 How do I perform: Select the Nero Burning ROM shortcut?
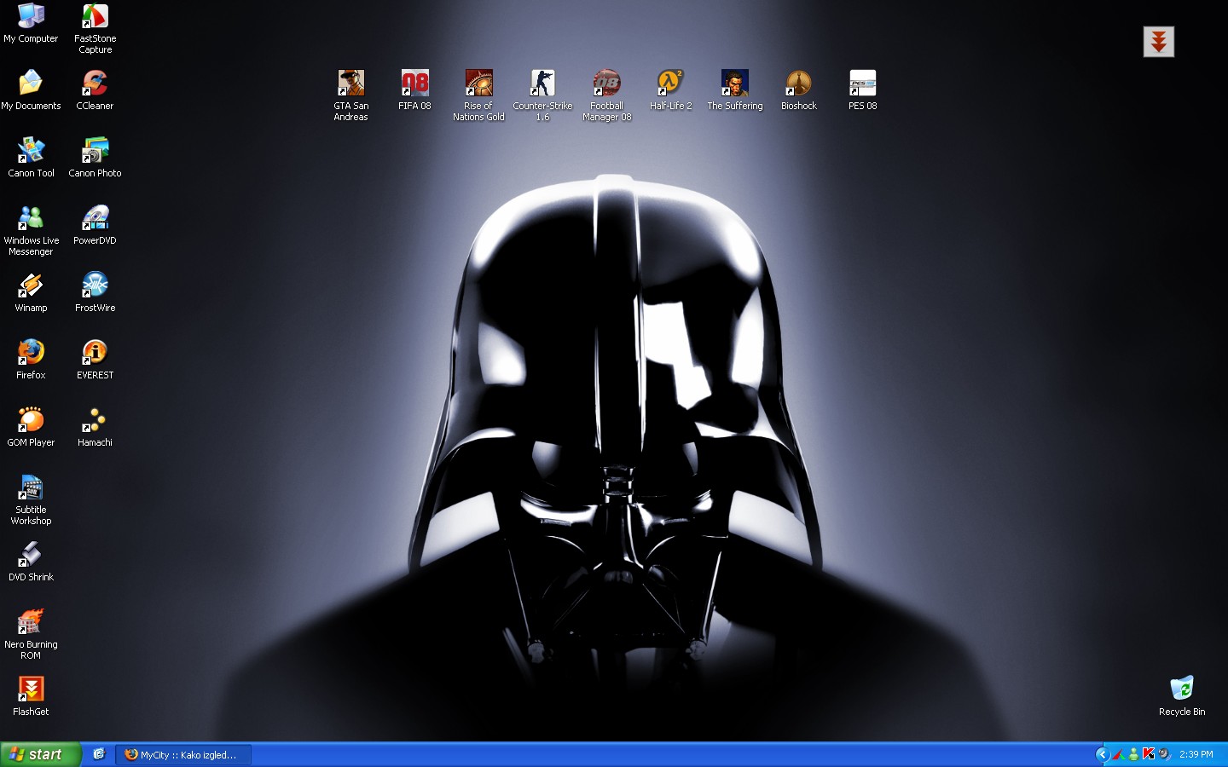pos(31,634)
